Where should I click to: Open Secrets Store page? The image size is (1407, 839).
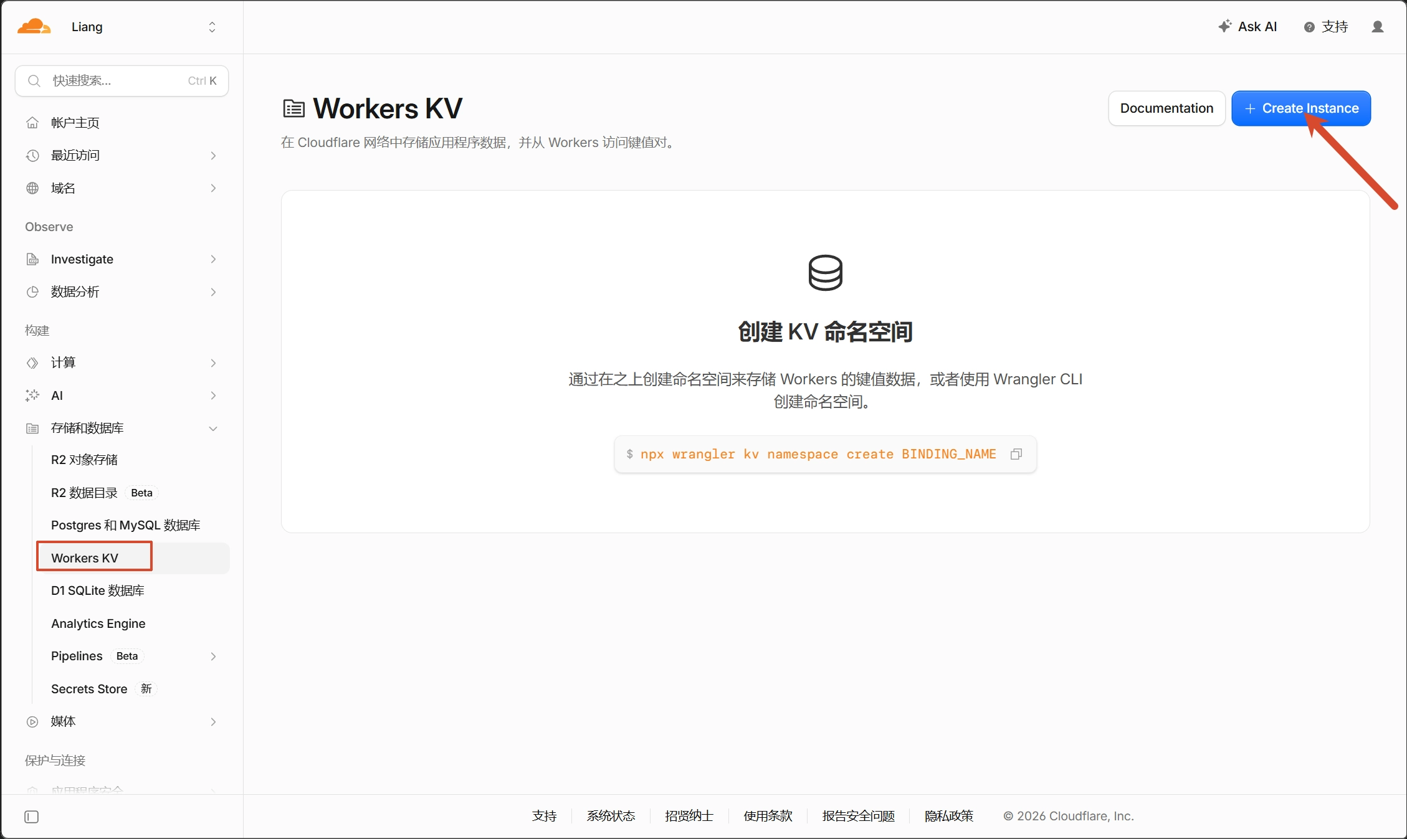89,689
